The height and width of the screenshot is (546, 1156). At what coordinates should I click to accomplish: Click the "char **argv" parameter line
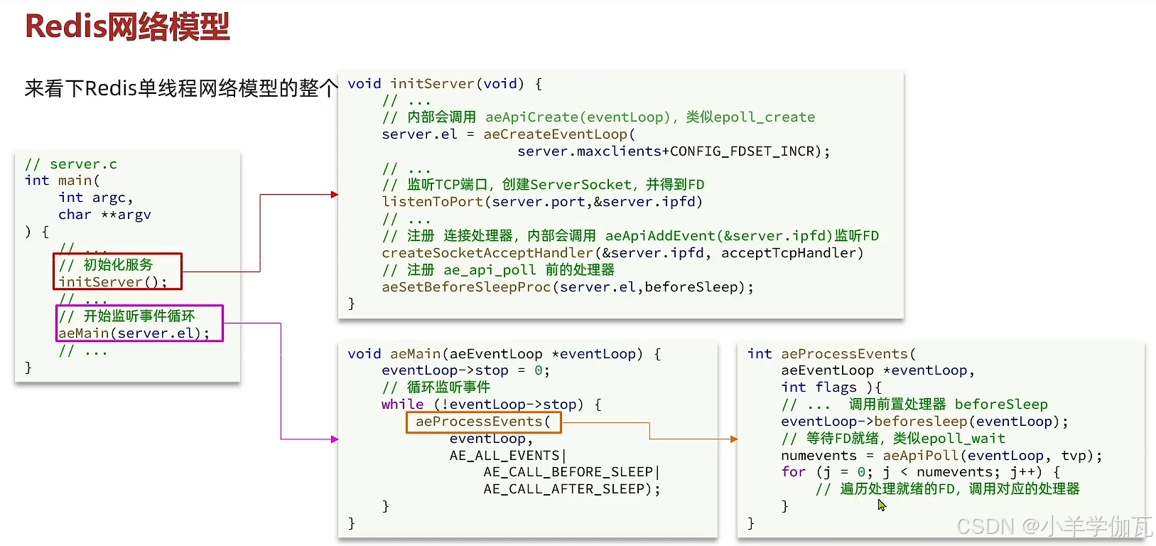pos(104,215)
